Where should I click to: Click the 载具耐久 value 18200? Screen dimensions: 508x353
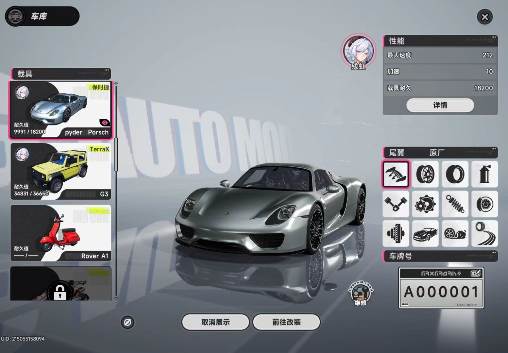483,88
